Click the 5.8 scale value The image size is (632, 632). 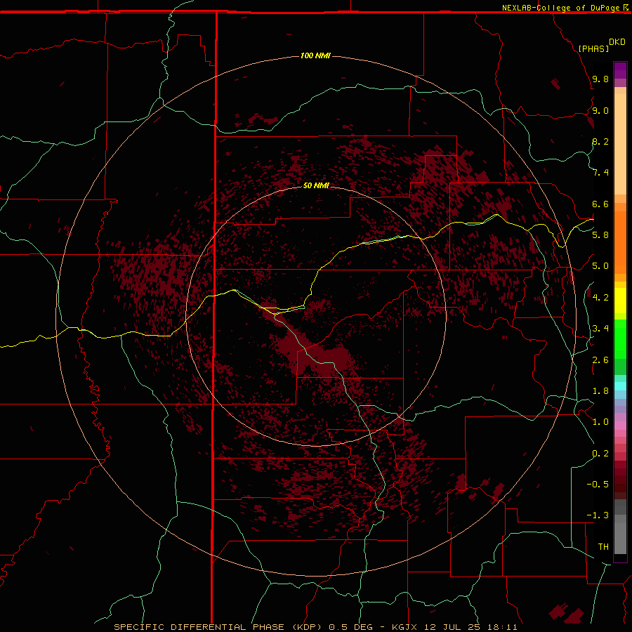coord(600,235)
